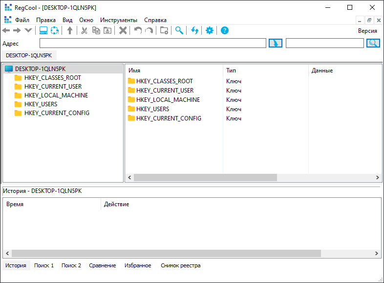The image size is (384, 283).
Task: Switch to the Поиск 2 tab
Action: pos(71,265)
